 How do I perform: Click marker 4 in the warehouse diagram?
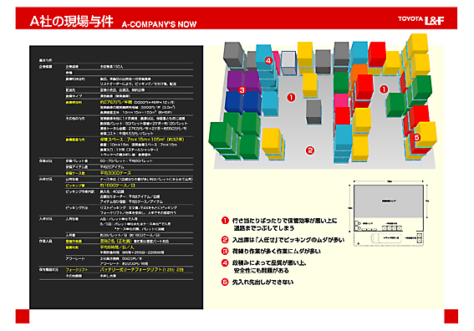pos(268,61)
